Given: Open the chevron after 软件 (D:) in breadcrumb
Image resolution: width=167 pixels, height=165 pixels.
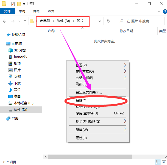Looking at the screenshot, I should 73,21.
